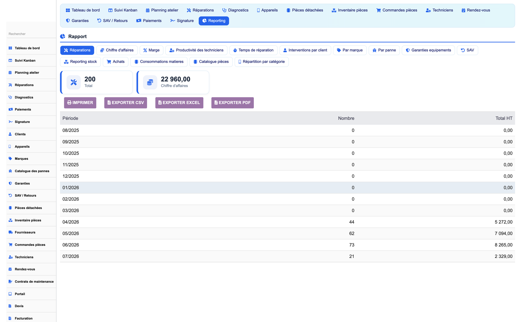The width and height of the screenshot is (520, 322).
Task: Open Consommations matieres report tab
Action: pos(159,62)
